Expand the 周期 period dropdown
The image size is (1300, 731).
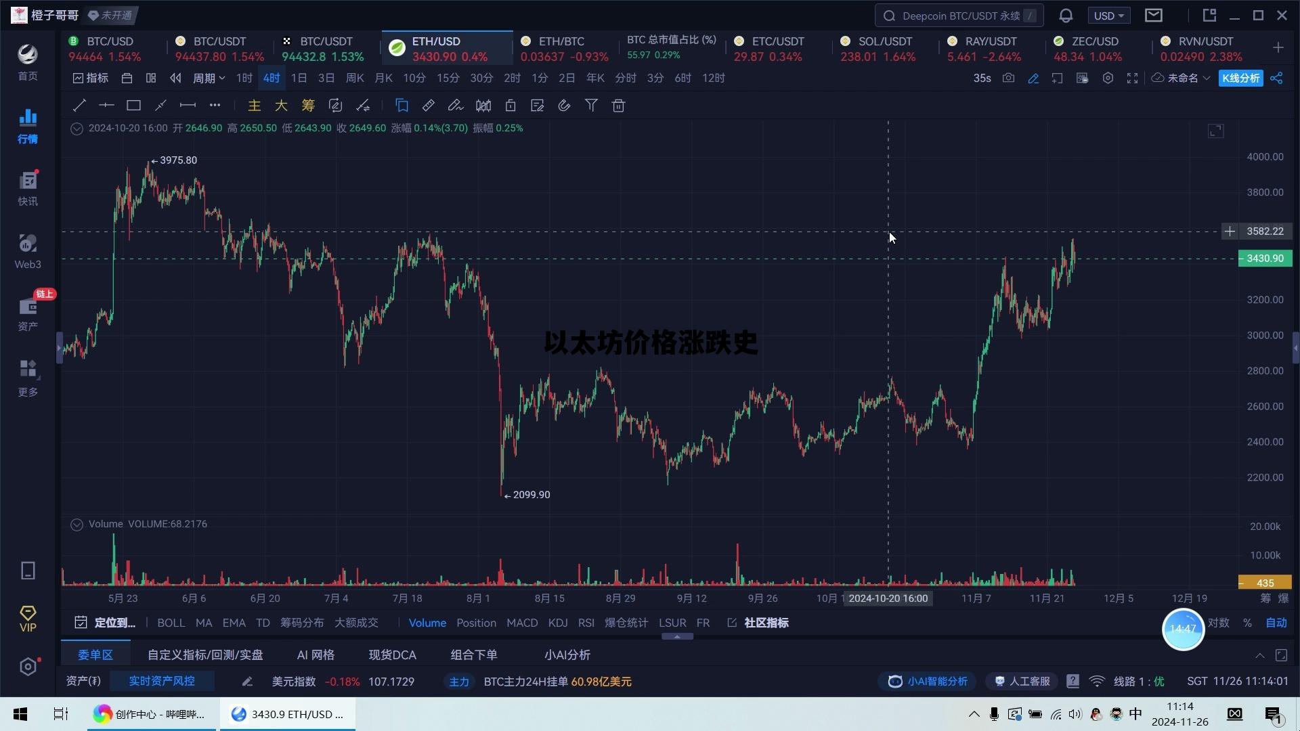(209, 79)
